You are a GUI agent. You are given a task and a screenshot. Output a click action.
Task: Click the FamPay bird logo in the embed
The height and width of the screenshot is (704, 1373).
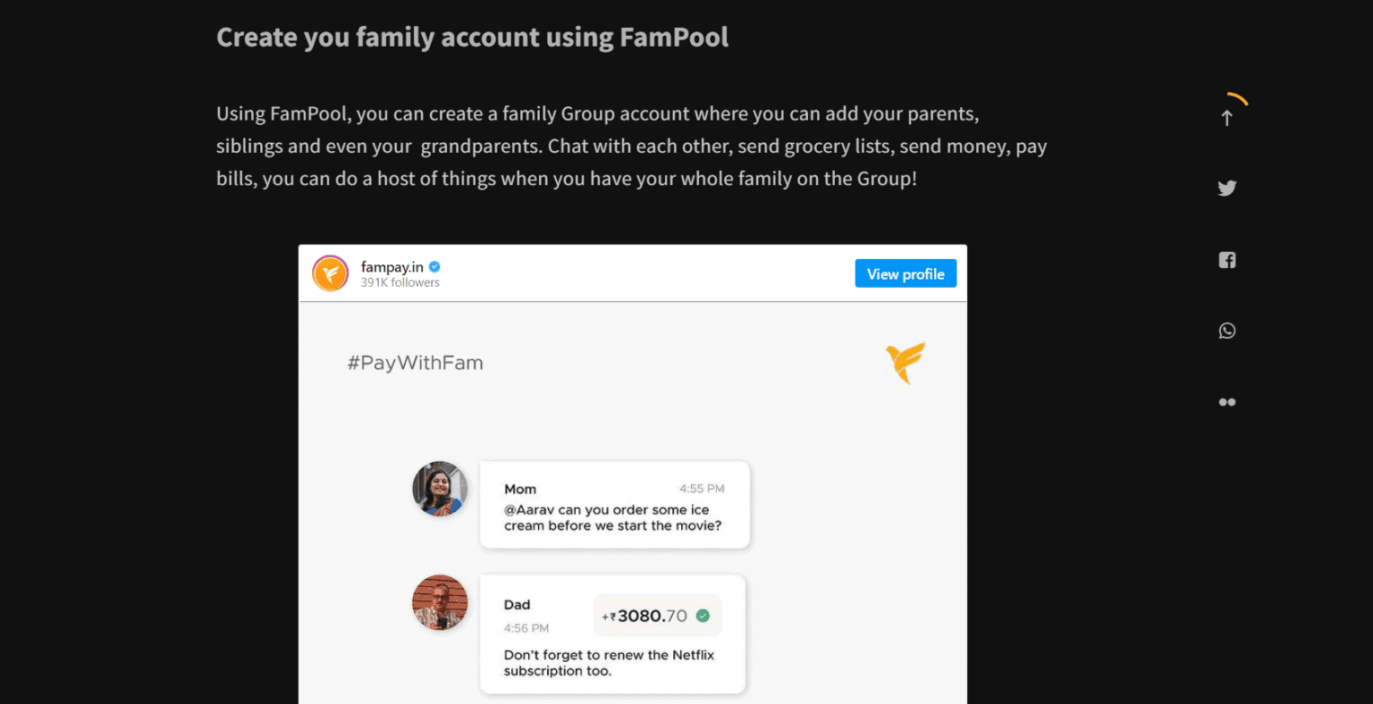[905, 362]
